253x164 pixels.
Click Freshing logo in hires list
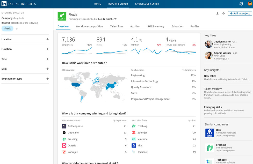click(x=134, y=126)
